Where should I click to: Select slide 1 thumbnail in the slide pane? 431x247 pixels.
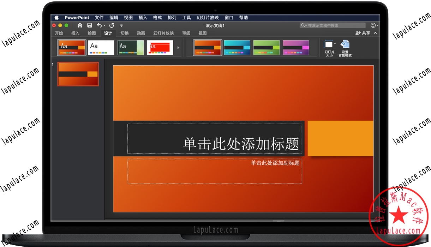click(78, 74)
